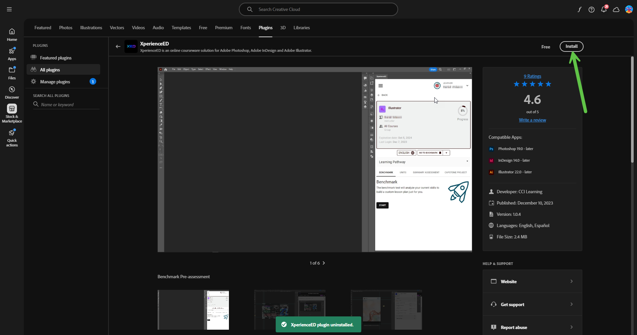637x335 pixels.
Task: Click the File Size: 2.4 MB text
Action: (512, 237)
